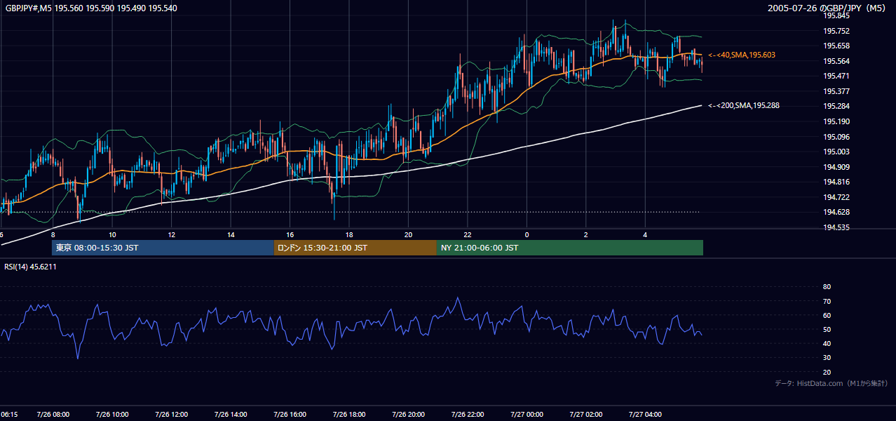This screenshot has width=896, height=421.
Task: Click price axis label 195.003
Action: point(836,152)
